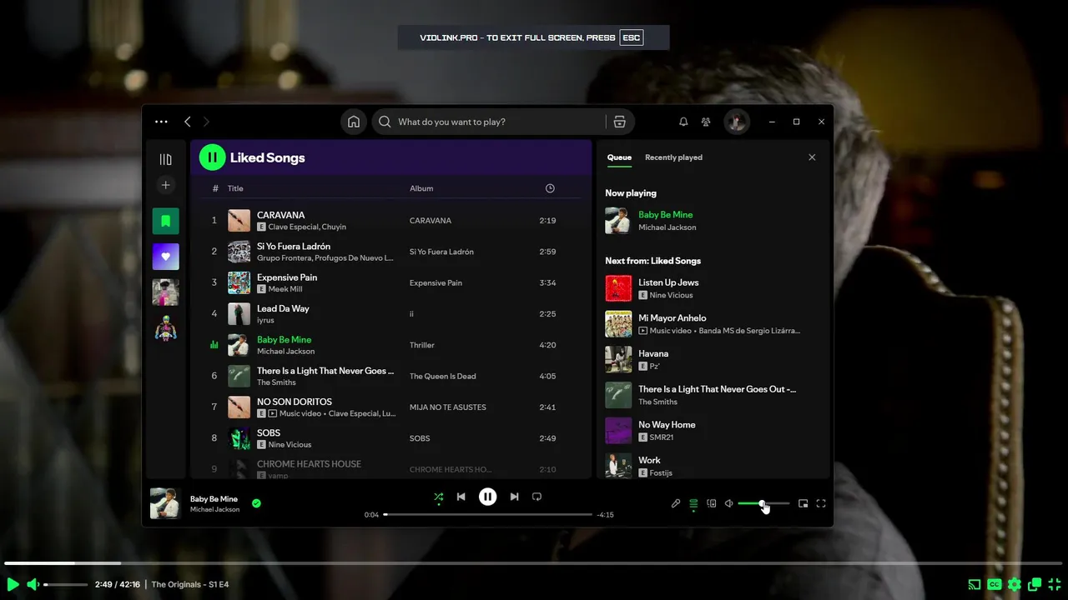Image resolution: width=1068 pixels, height=600 pixels.
Task: Open Spotify Home
Action: (x=354, y=122)
